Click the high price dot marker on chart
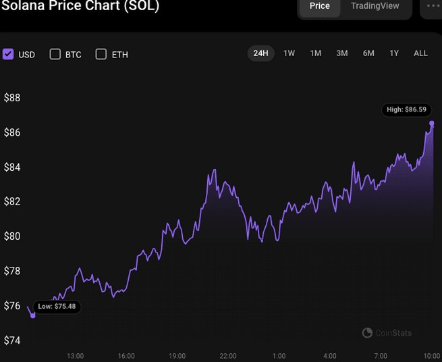The height and width of the screenshot is (362, 442). pyautogui.click(x=432, y=124)
